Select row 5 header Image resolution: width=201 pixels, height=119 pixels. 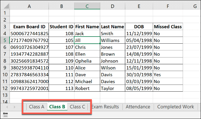5,40
